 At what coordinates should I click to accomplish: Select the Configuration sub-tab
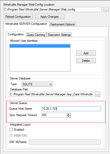pos(16,34)
